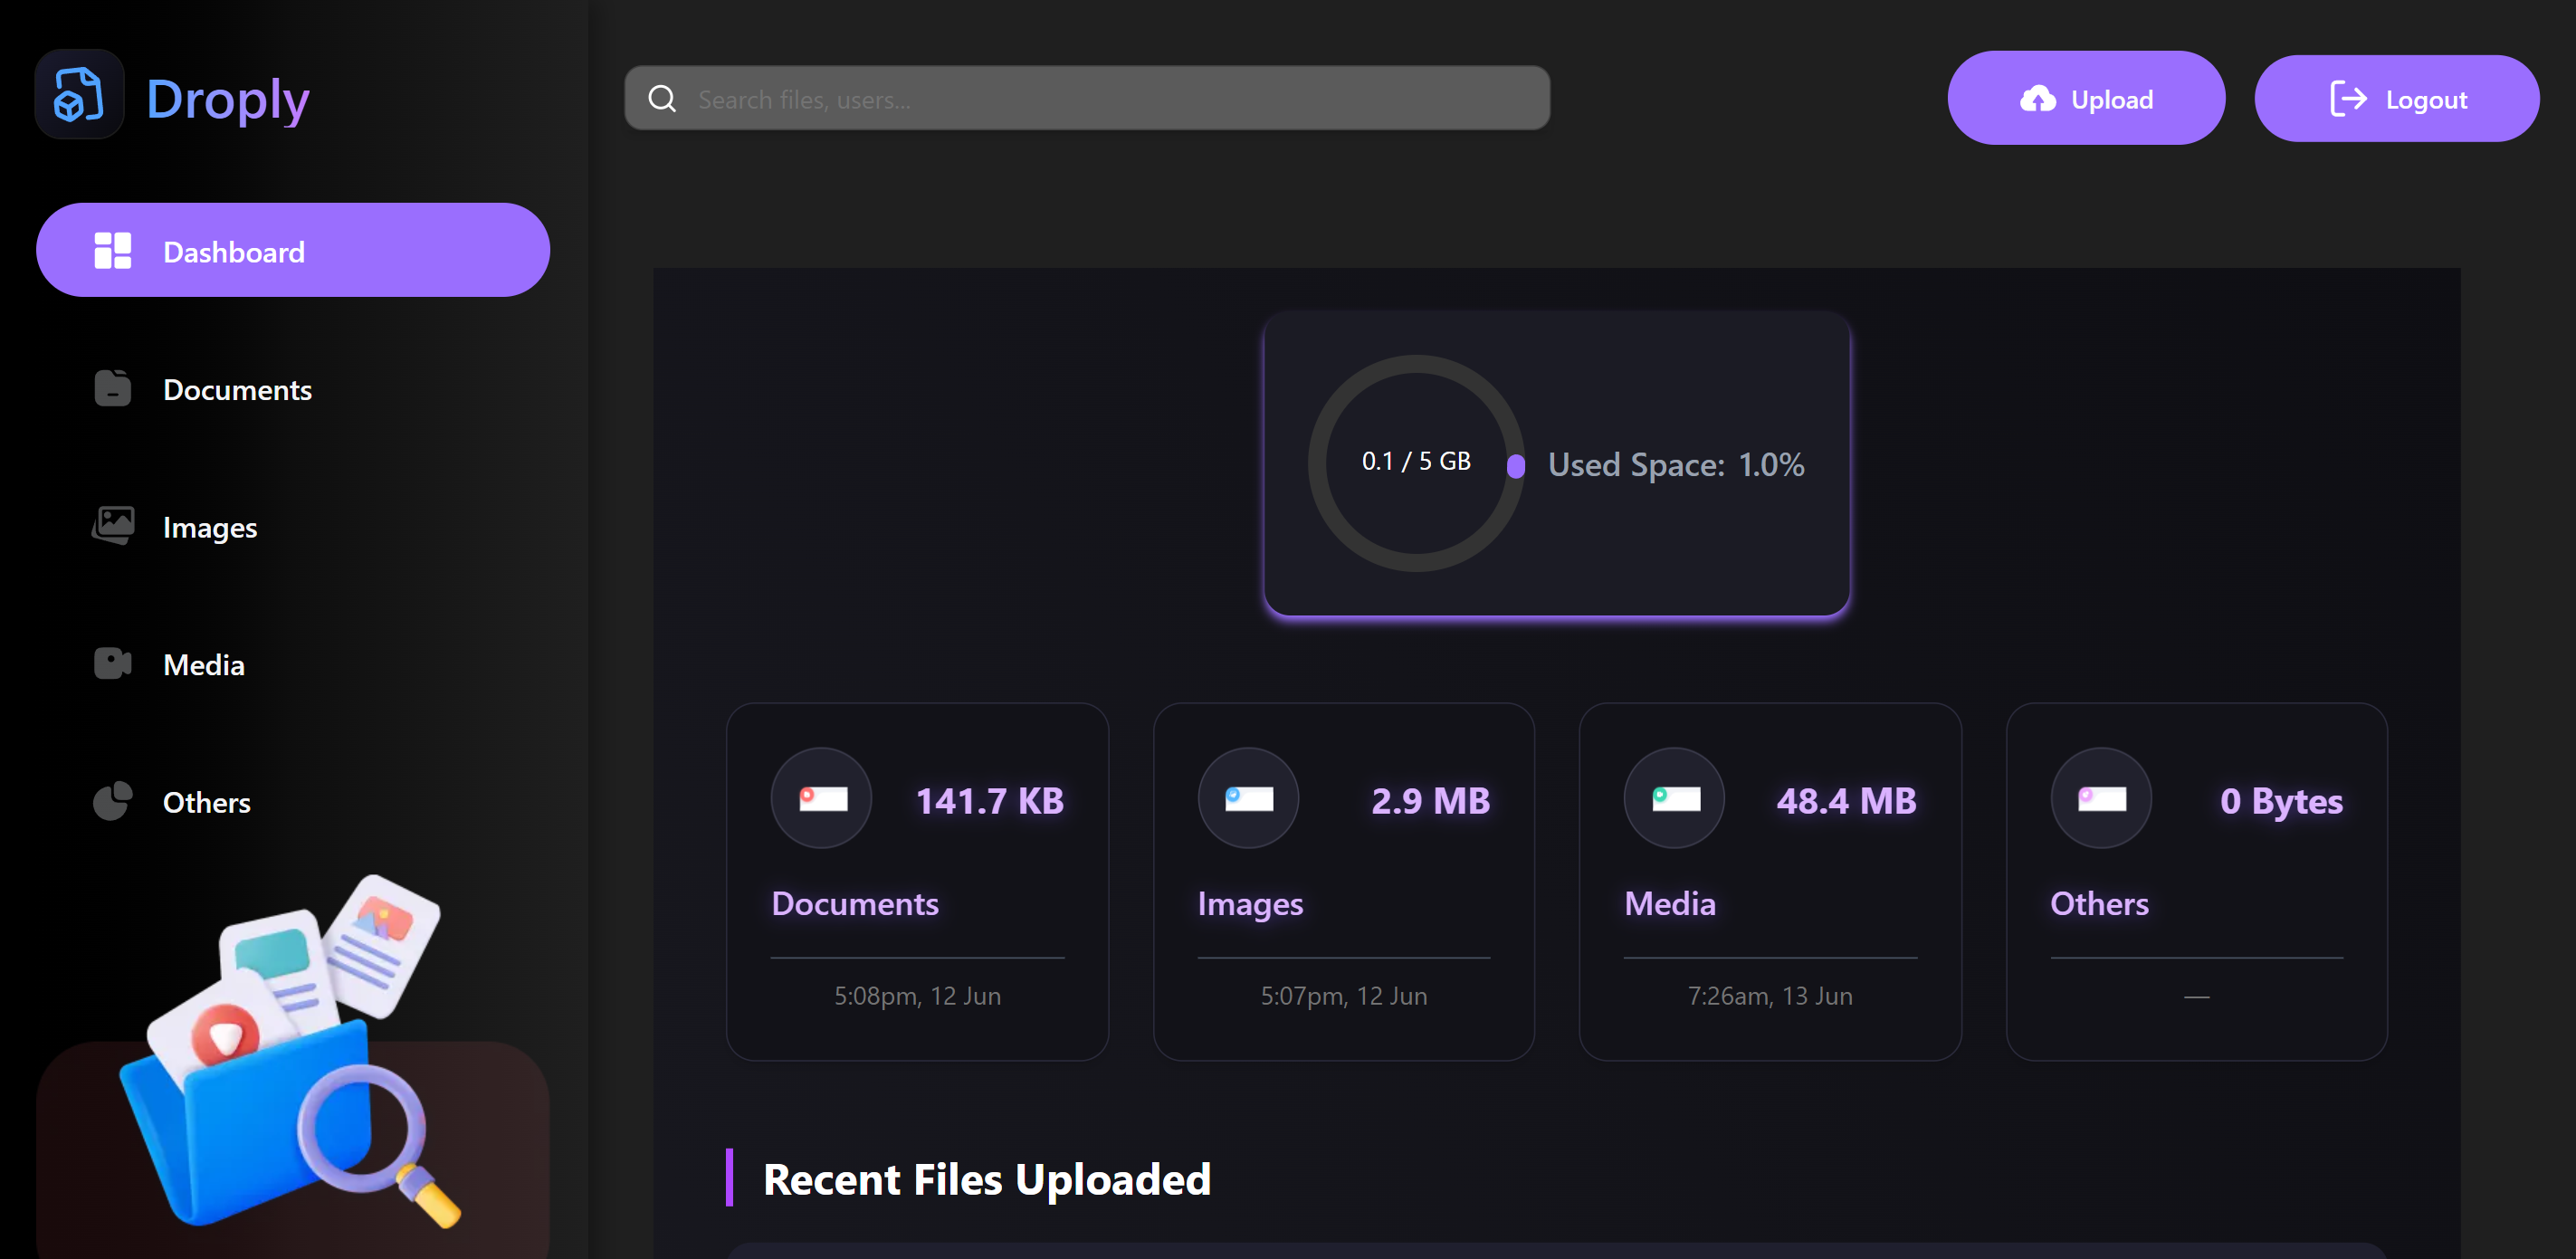Click the Droply logo icon

(x=79, y=95)
